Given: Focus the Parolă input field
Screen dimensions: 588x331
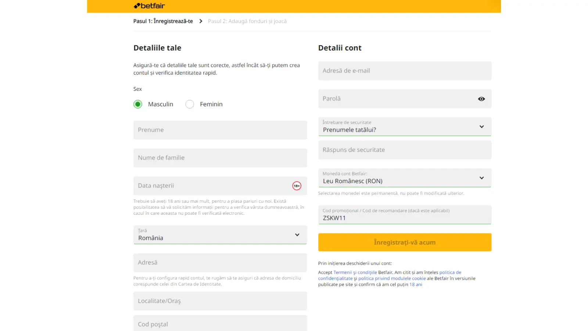Looking at the screenshot, I should tap(405, 99).
